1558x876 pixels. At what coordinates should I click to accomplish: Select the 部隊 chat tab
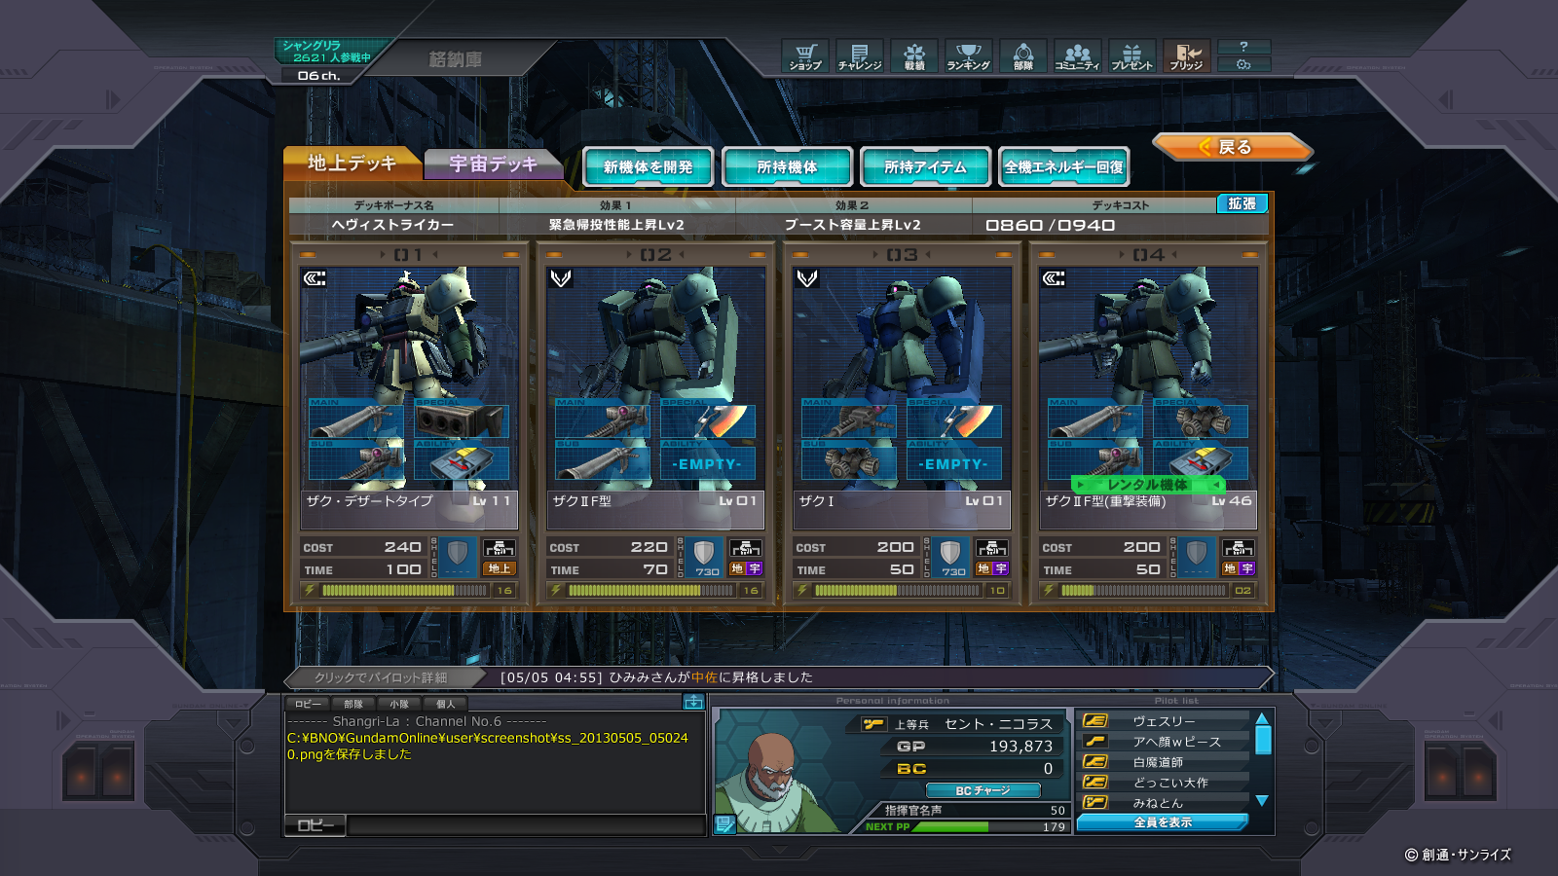(353, 704)
